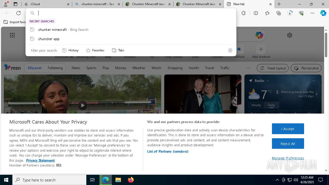Open a new browser tab
The height and width of the screenshot is (185, 329).
(279, 4)
